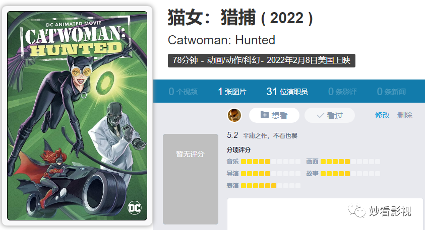The image size is (425, 230).
Task: Click the DC logo on the poster
Action: pos(135,208)
